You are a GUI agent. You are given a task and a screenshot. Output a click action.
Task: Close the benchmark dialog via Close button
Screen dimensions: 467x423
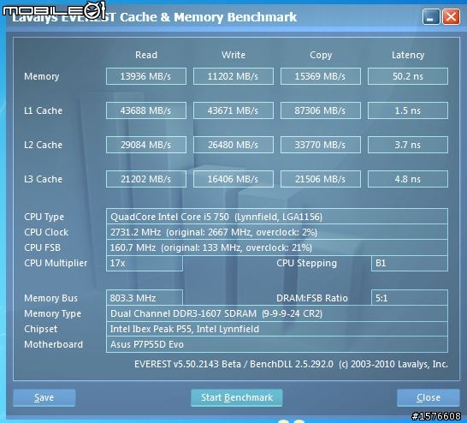[428, 397]
